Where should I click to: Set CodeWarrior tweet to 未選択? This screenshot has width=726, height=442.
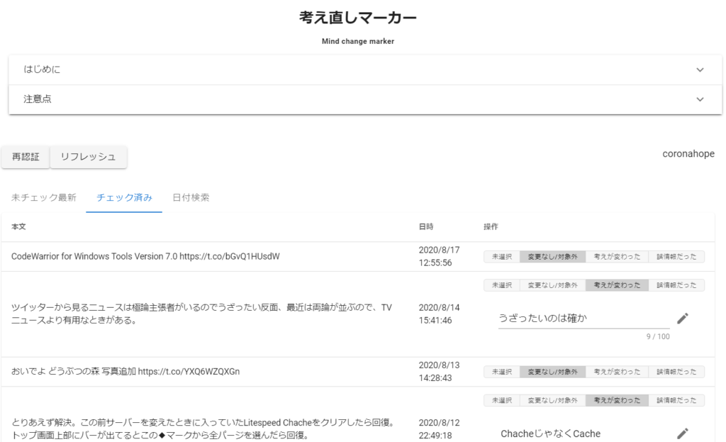point(502,257)
